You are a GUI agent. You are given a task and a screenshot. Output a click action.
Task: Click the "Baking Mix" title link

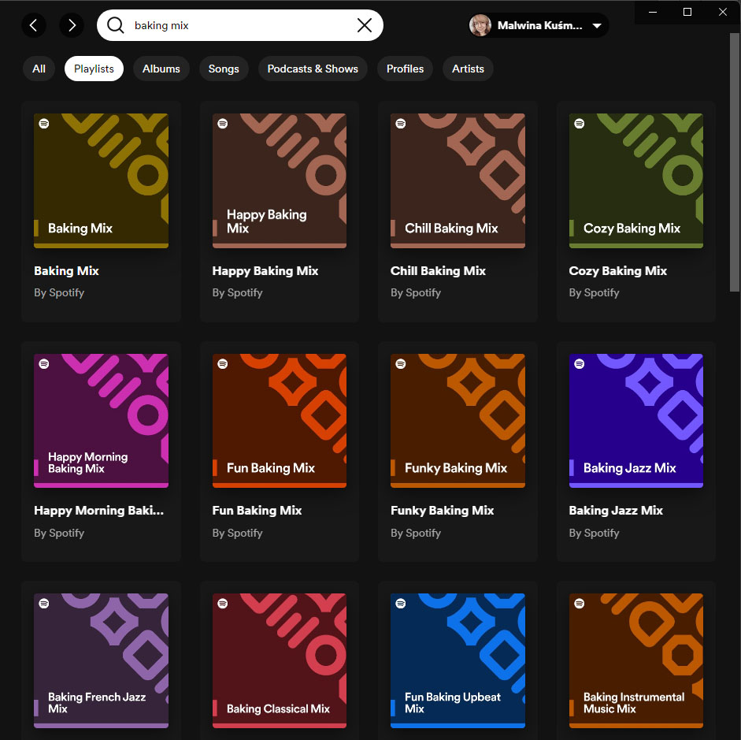(66, 271)
